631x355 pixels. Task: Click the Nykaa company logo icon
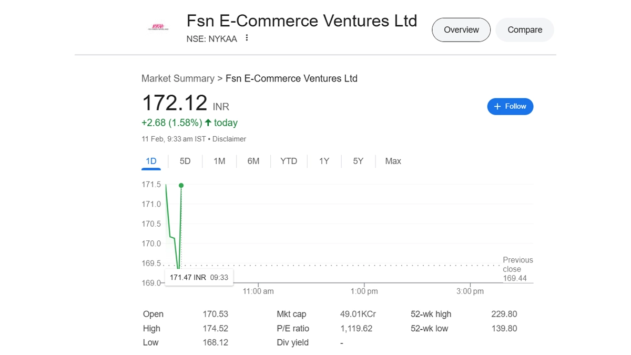[x=158, y=27]
